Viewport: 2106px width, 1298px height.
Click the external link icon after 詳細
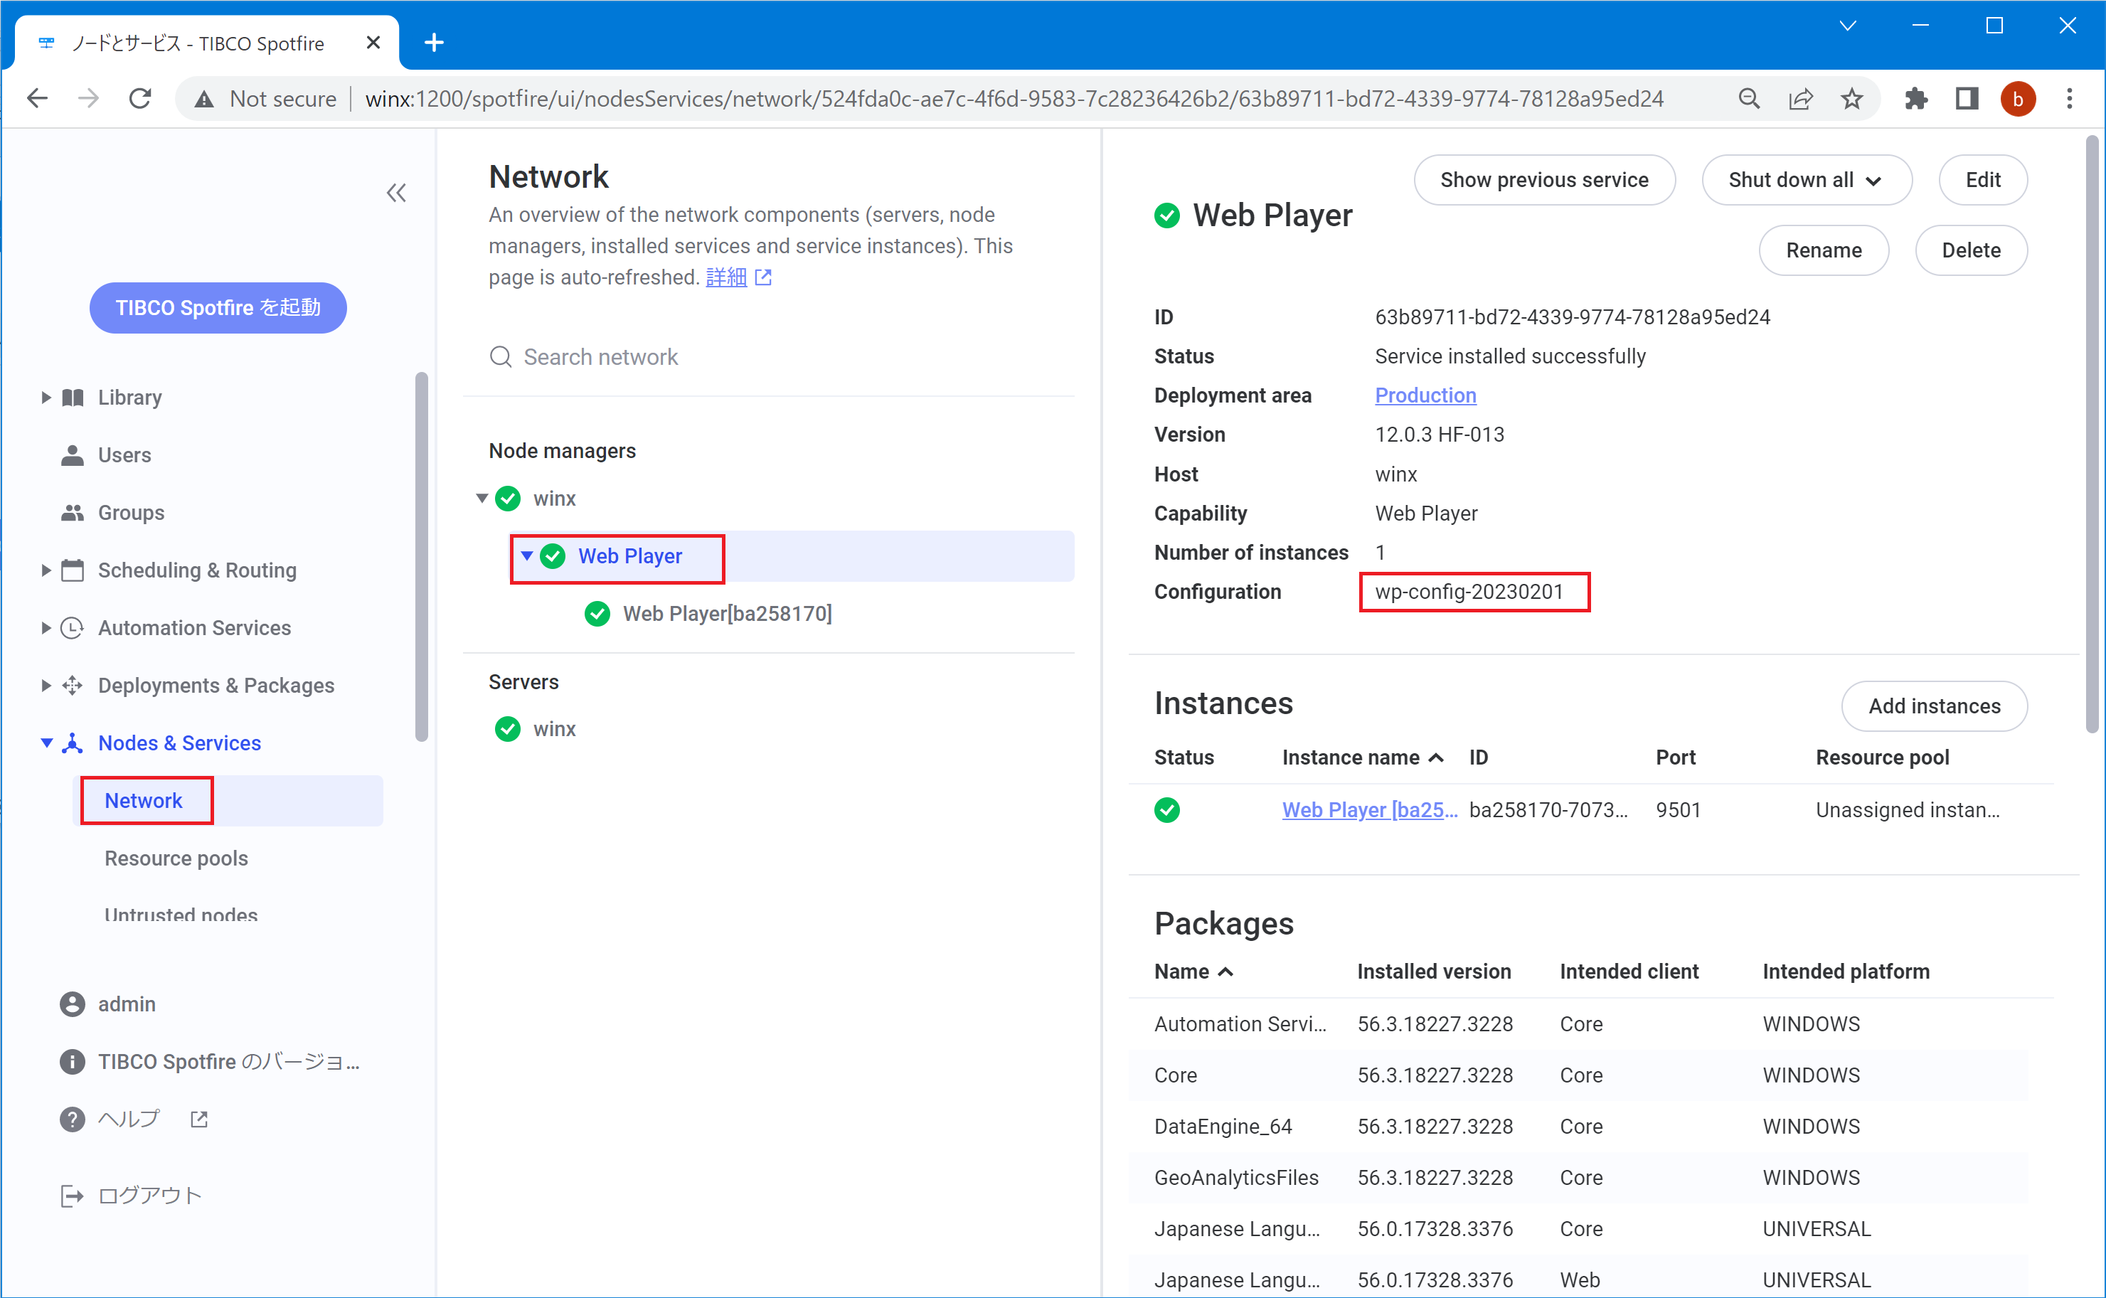coord(763,277)
